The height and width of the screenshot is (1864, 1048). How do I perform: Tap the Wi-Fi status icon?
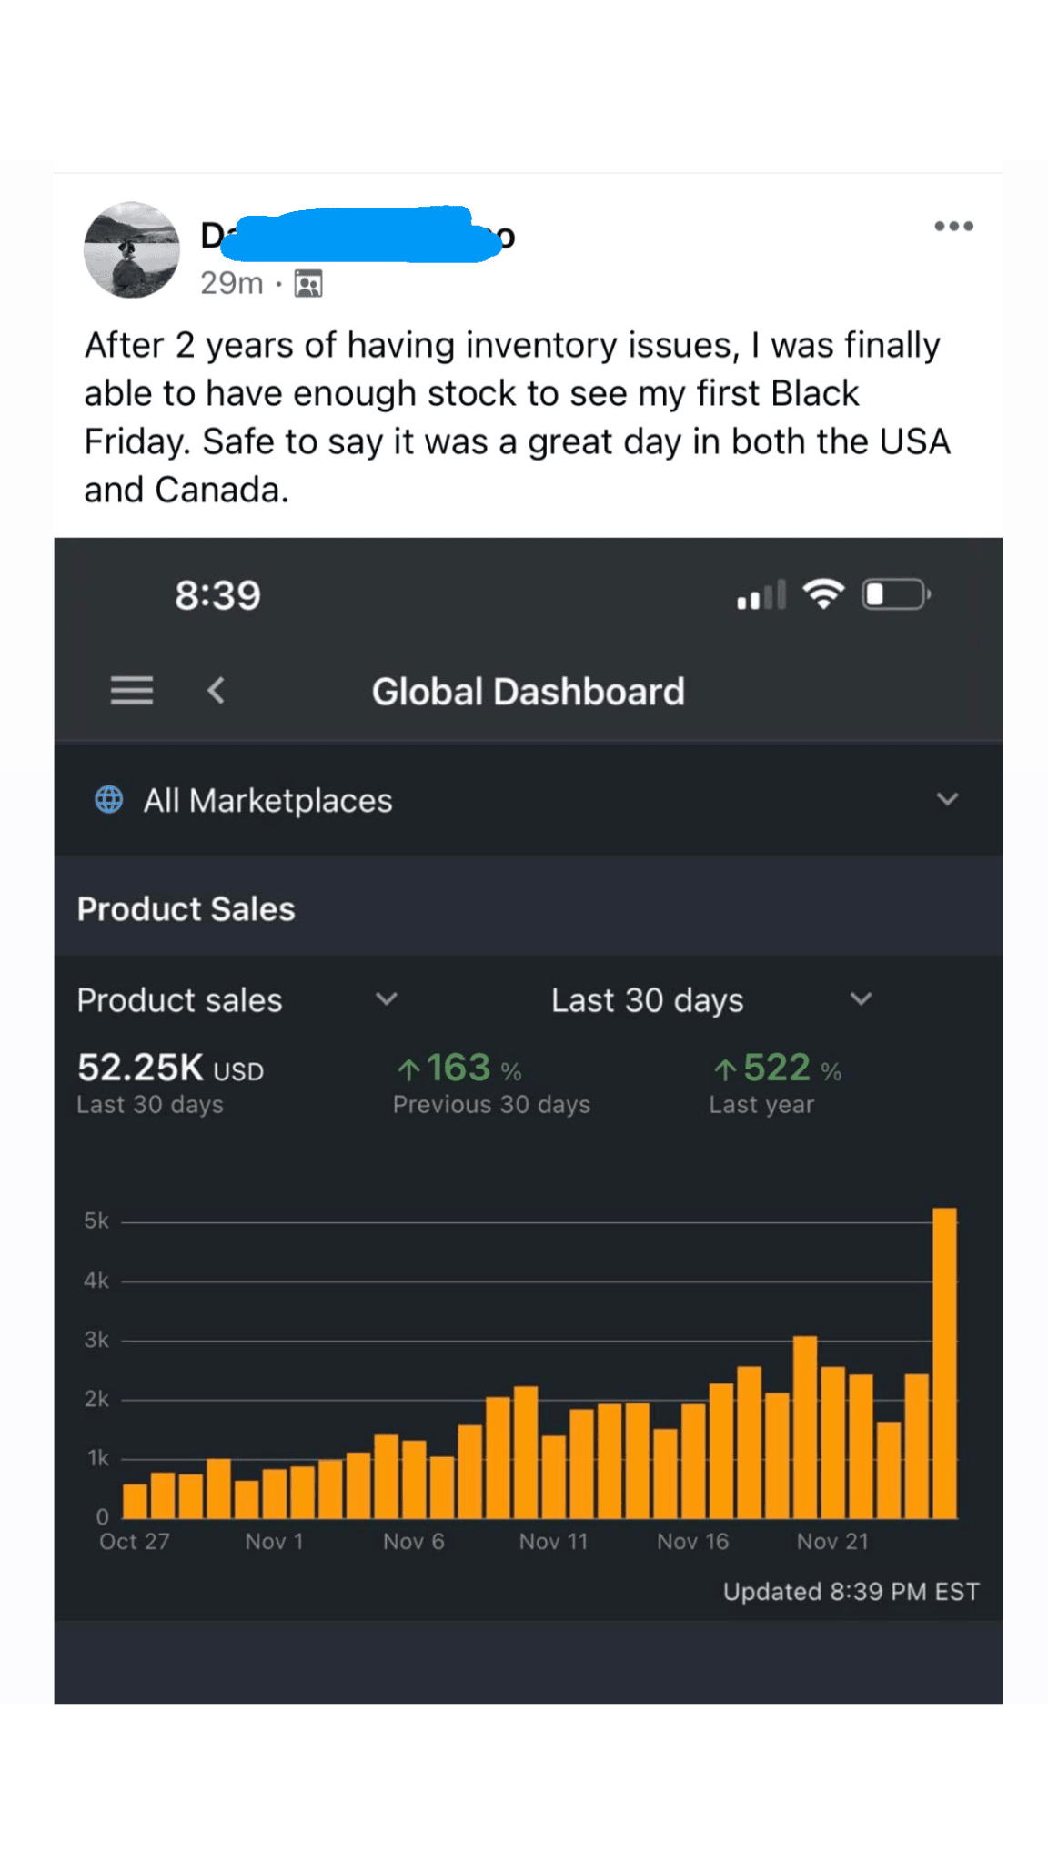coord(823,594)
